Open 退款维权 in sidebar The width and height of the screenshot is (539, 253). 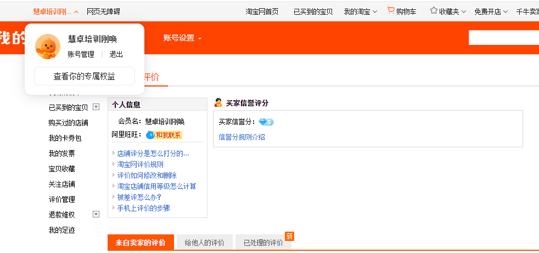click(x=62, y=215)
